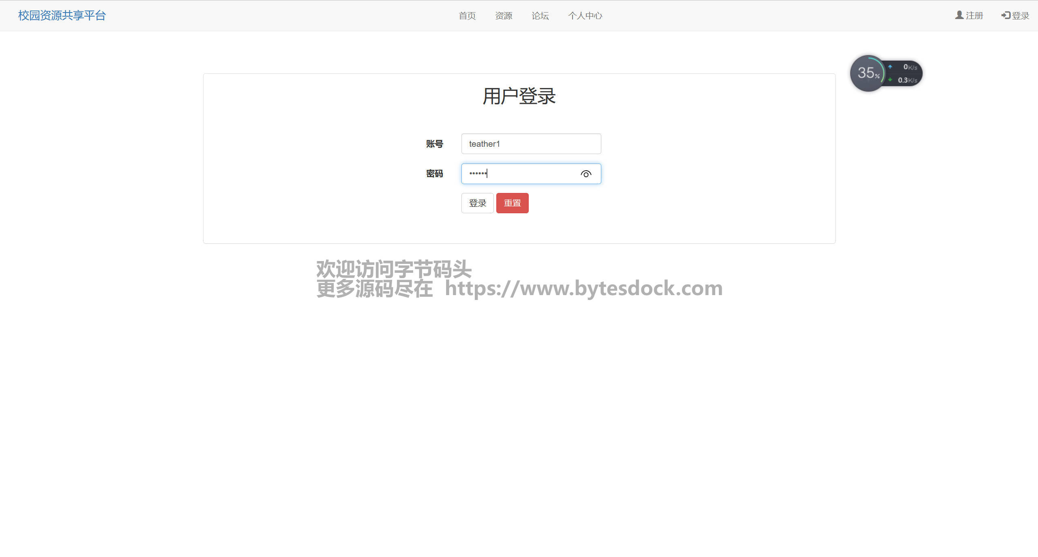This screenshot has height=557, width=1038.
Task: Click the sign-in arrow icon beside 登录
Action: coord(1006,15)
